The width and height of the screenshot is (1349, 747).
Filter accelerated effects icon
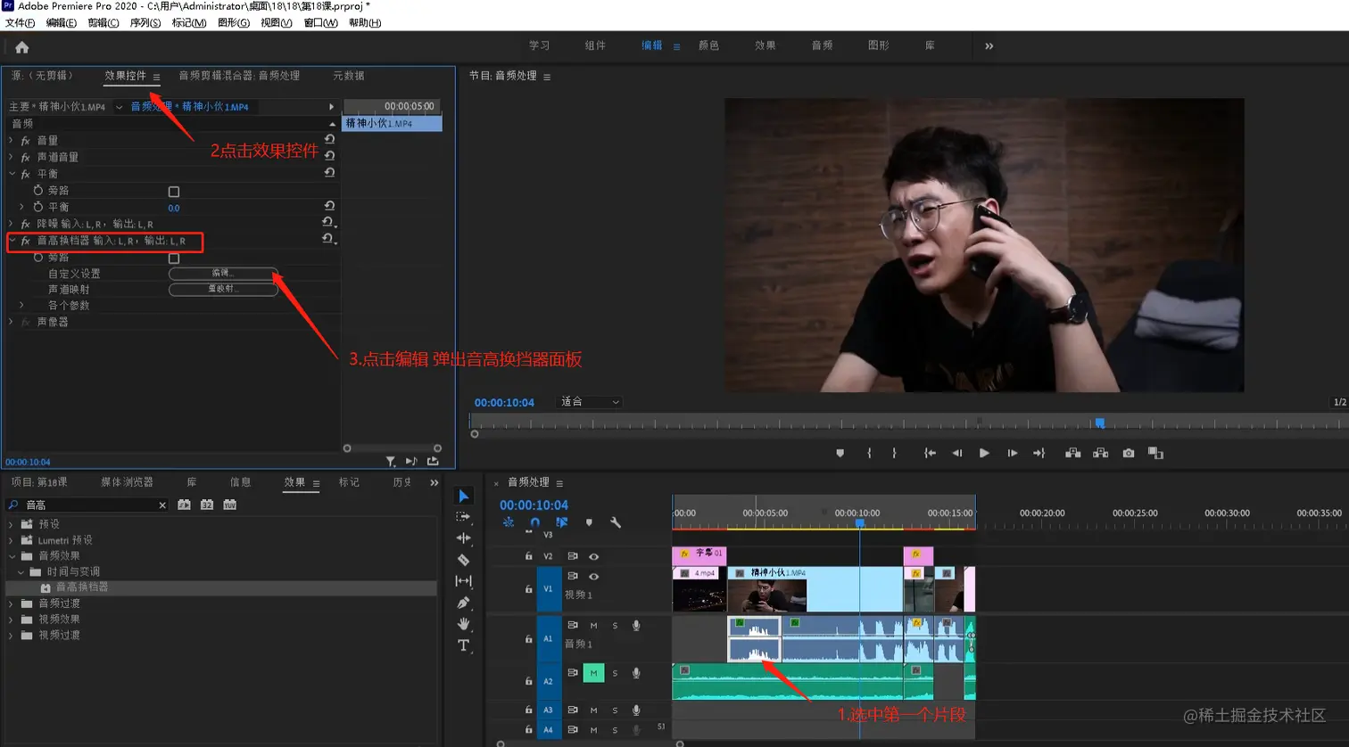[x=184, y=505]
